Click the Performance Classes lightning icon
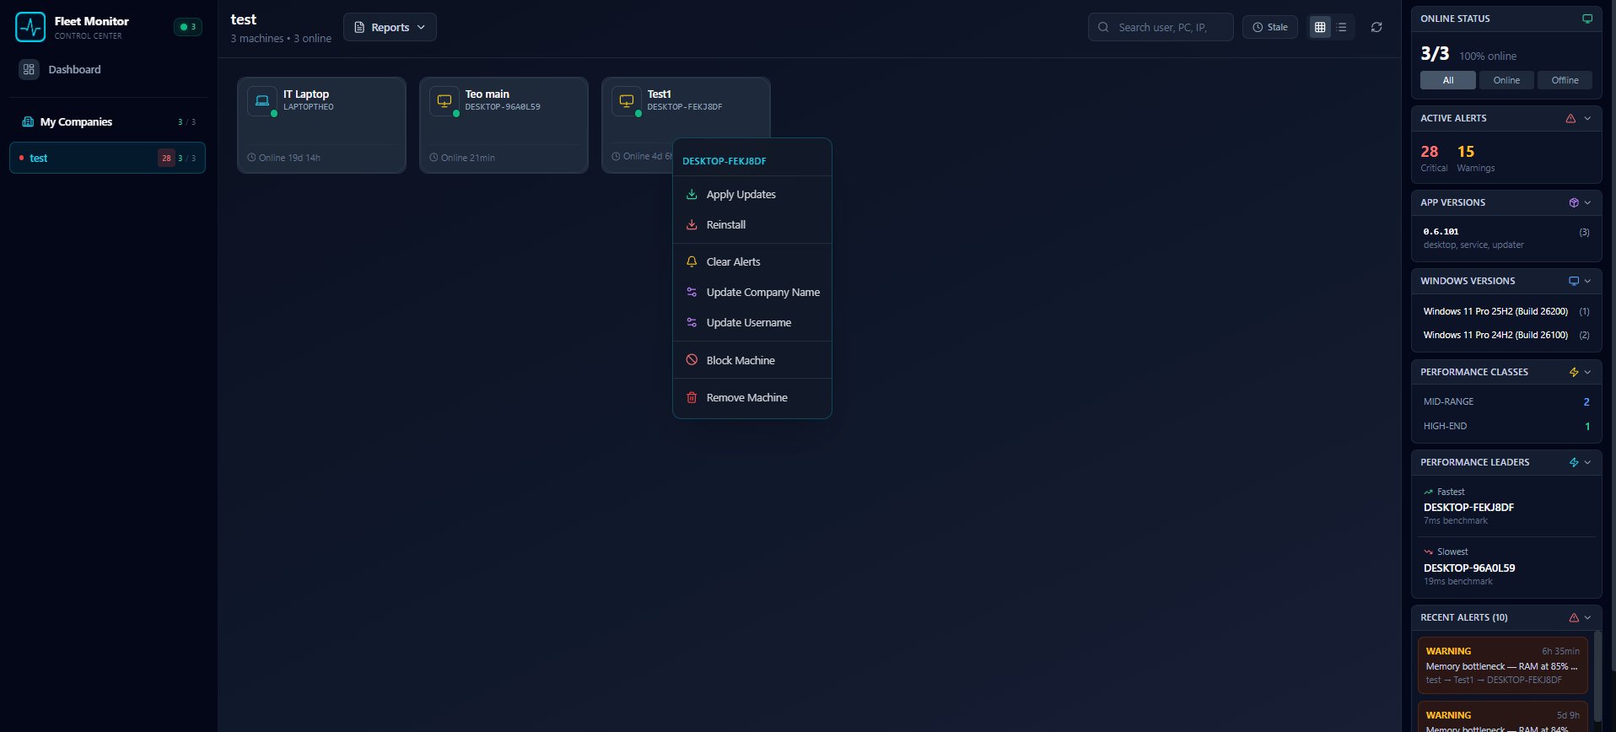Screen dimensions: 1616x732 (1574, 372)
